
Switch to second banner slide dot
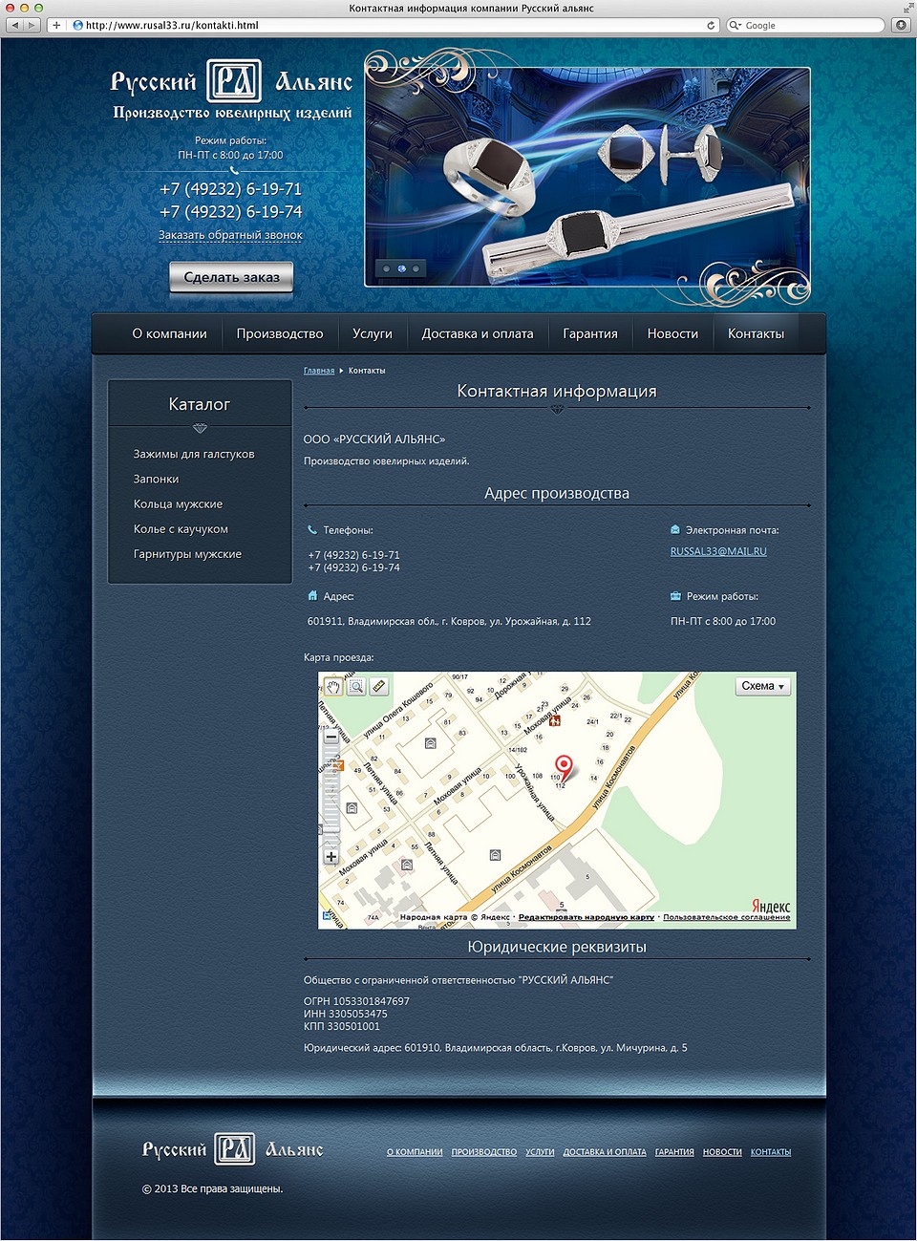click(401, 268)
